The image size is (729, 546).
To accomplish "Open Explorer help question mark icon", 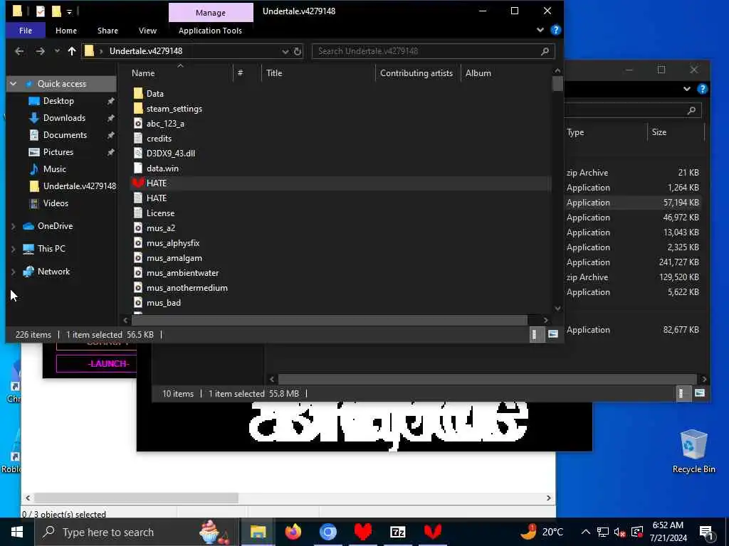I will point(555,30).
